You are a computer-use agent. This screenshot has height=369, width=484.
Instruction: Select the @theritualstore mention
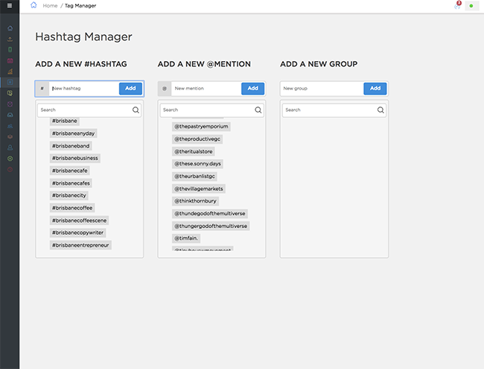click(194, 151)
